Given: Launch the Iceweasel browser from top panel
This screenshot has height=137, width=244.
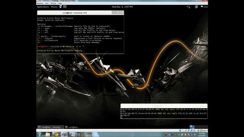Looking at the screenshot, I should click(61, 6).
